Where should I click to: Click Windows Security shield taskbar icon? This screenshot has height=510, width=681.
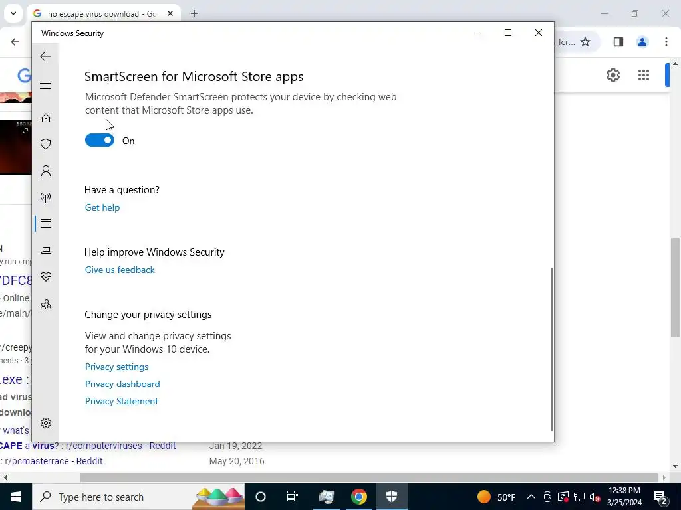[391, 497]
